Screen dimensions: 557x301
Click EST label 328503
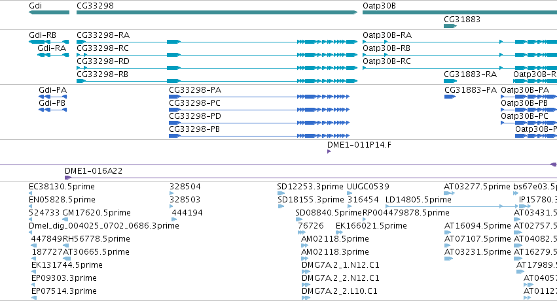click(x=185, y=200)
